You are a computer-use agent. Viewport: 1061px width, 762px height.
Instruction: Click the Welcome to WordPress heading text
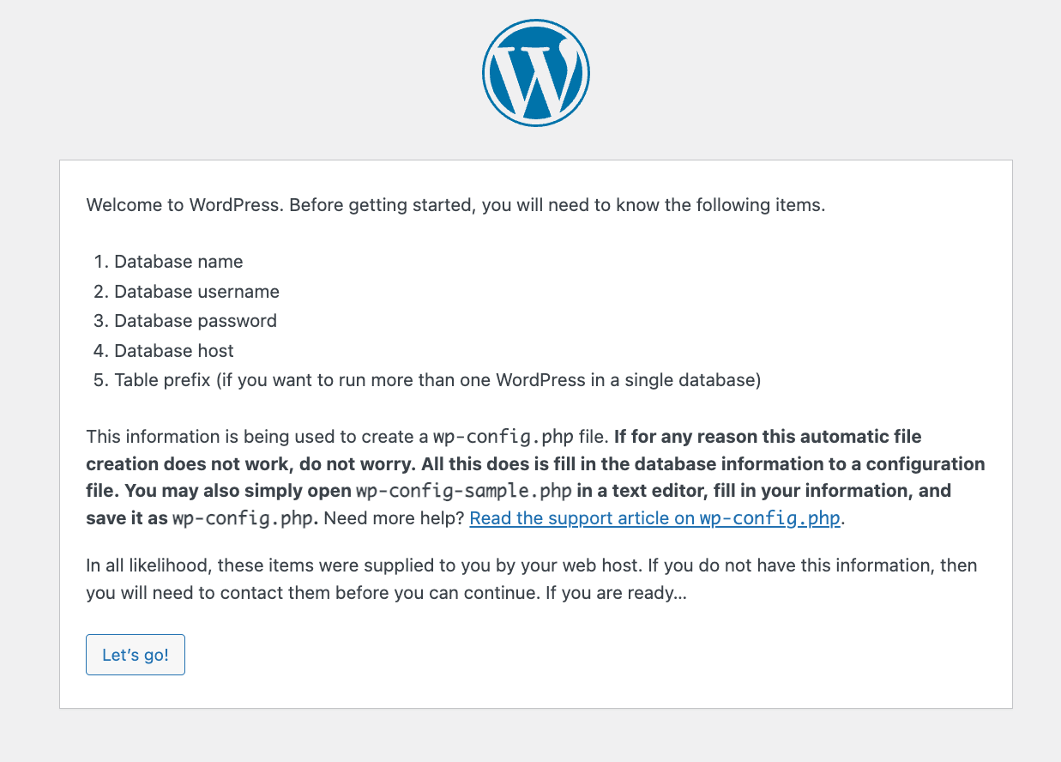[455, 205]
